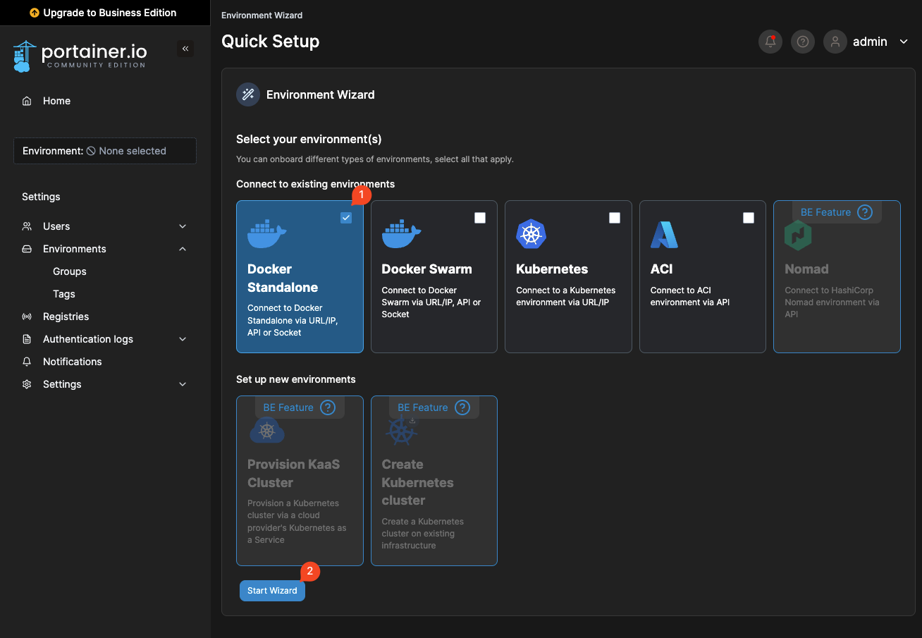This screenshot has width=922, height=638.
Task: Check the ACI checkbox
Action: coord(749,218)
